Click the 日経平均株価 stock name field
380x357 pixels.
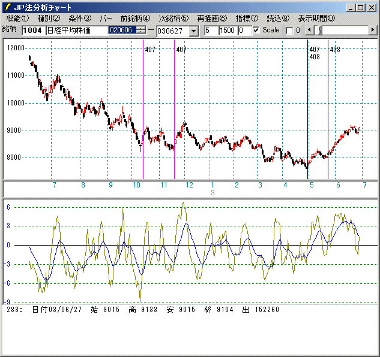coord(76,30)
